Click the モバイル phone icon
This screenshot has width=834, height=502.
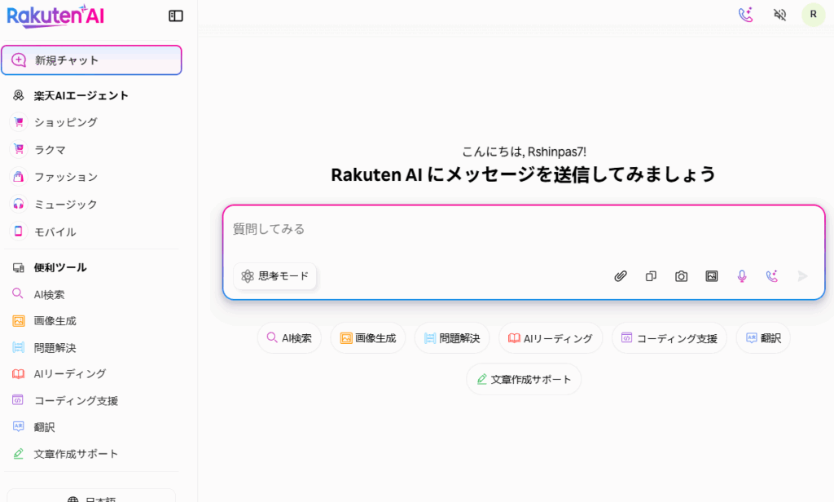click(19, 231)
